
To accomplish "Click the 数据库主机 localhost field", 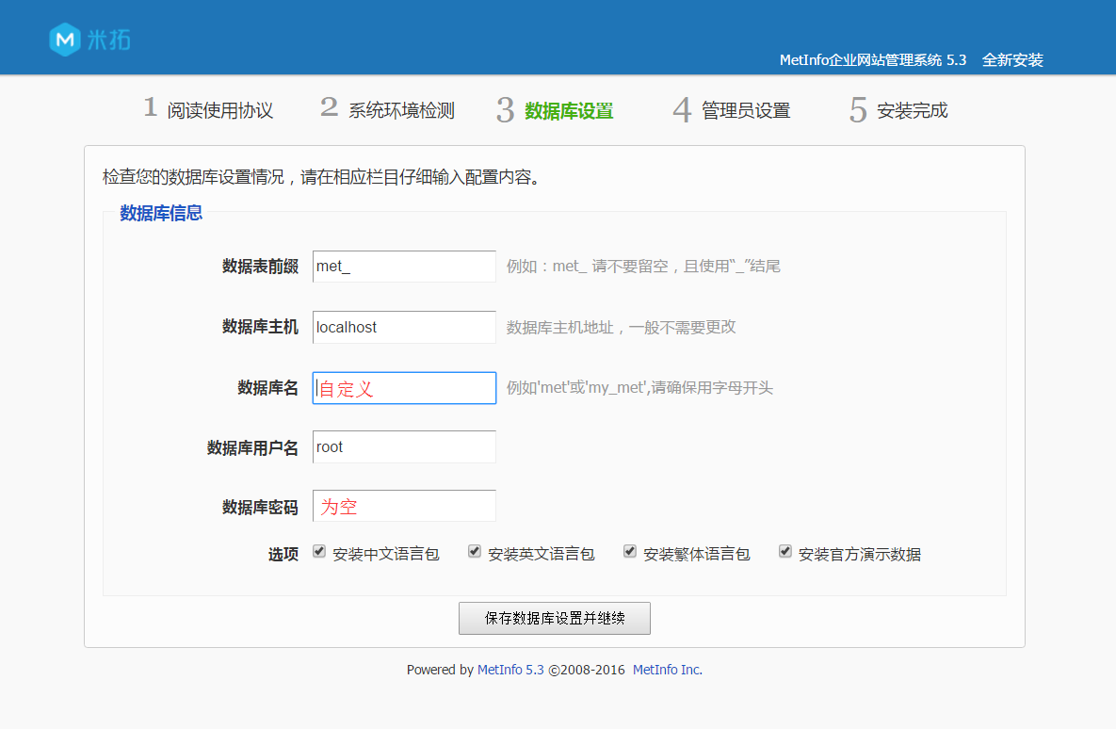I will click(404, 327).
